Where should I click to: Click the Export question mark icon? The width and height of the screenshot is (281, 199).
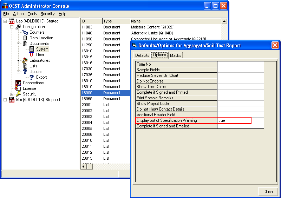coord(32,77)
